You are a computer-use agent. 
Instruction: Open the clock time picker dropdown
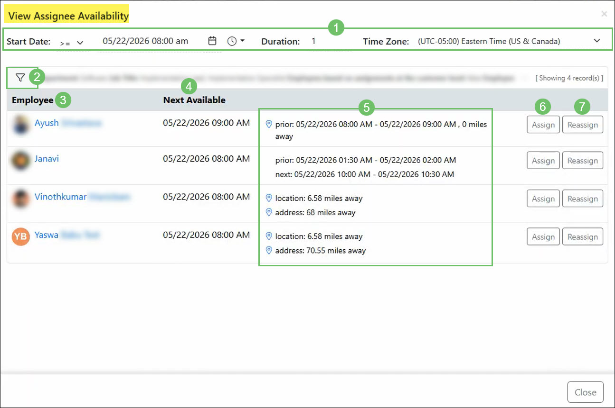point(236,41)
